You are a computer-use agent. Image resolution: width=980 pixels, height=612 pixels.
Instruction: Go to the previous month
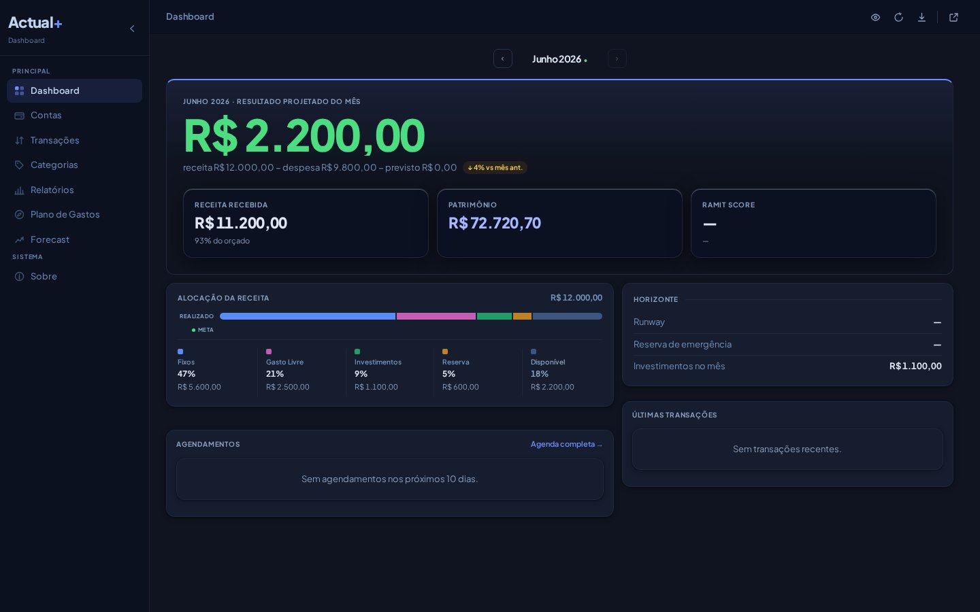503,58
